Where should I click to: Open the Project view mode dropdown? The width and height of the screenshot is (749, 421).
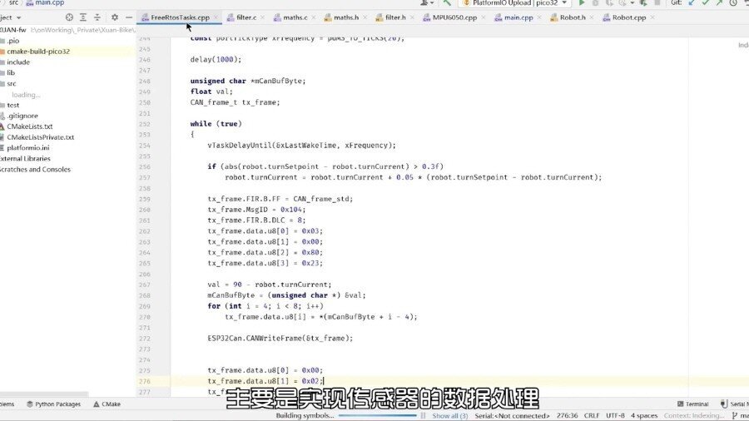pyautogui.click(x=18, y=17)
